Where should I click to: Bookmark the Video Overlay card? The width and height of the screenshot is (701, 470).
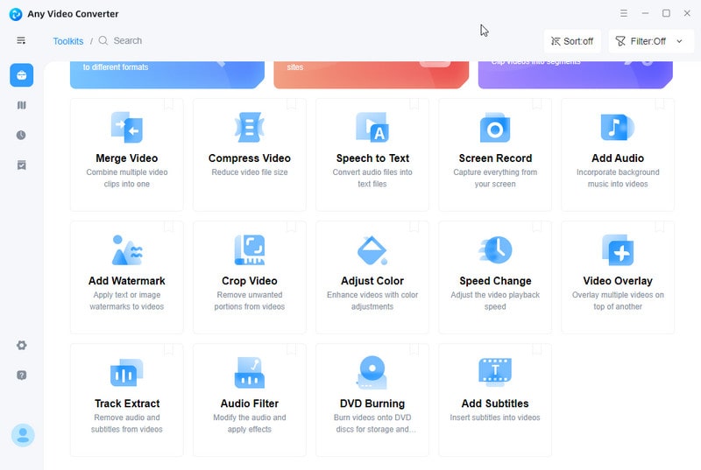coord(660,227)
